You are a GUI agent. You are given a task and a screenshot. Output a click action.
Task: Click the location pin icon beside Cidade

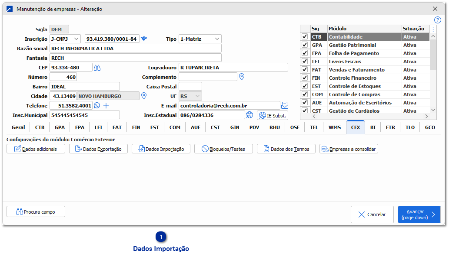144,96
